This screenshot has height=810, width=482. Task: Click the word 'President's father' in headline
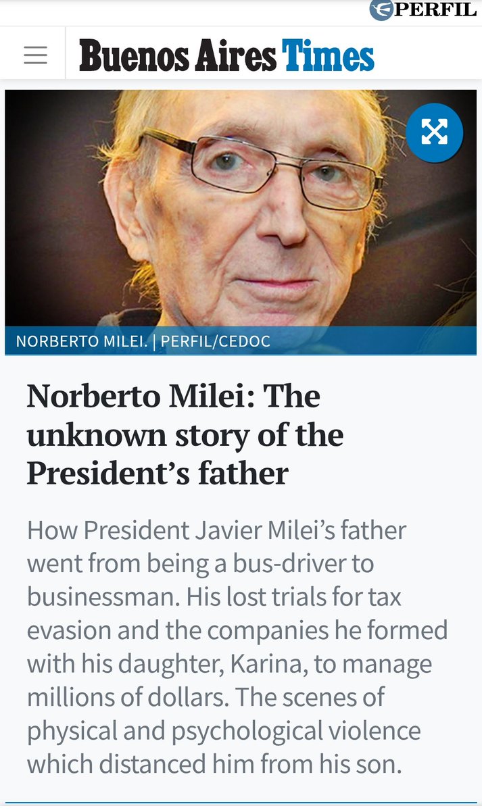tap(157, 474)
